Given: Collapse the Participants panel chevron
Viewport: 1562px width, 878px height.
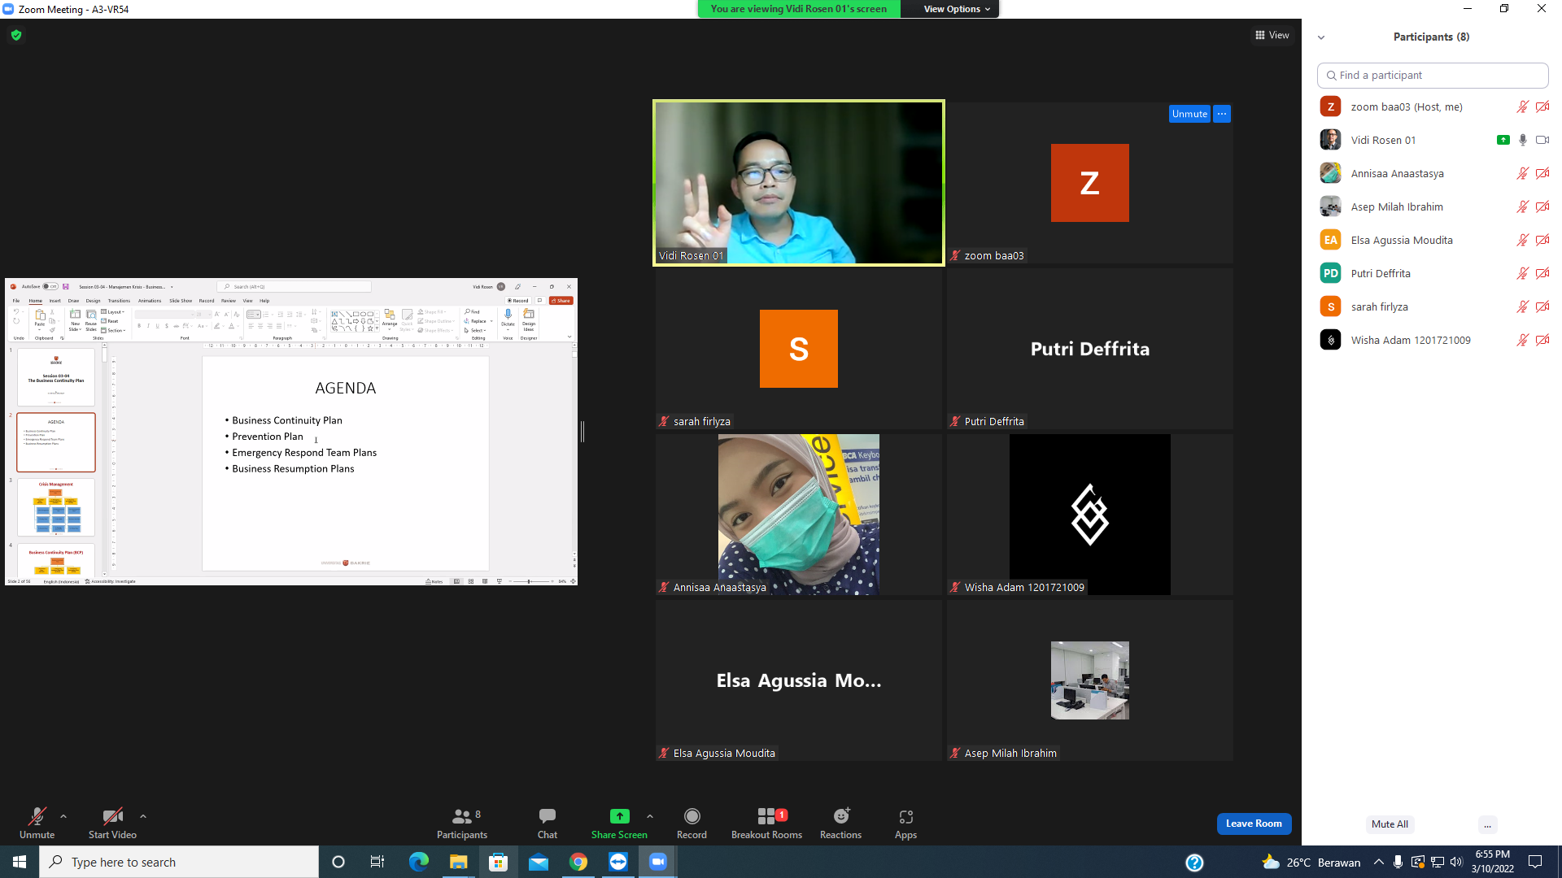Looking at the screenshot, I should pos(1321,37).
